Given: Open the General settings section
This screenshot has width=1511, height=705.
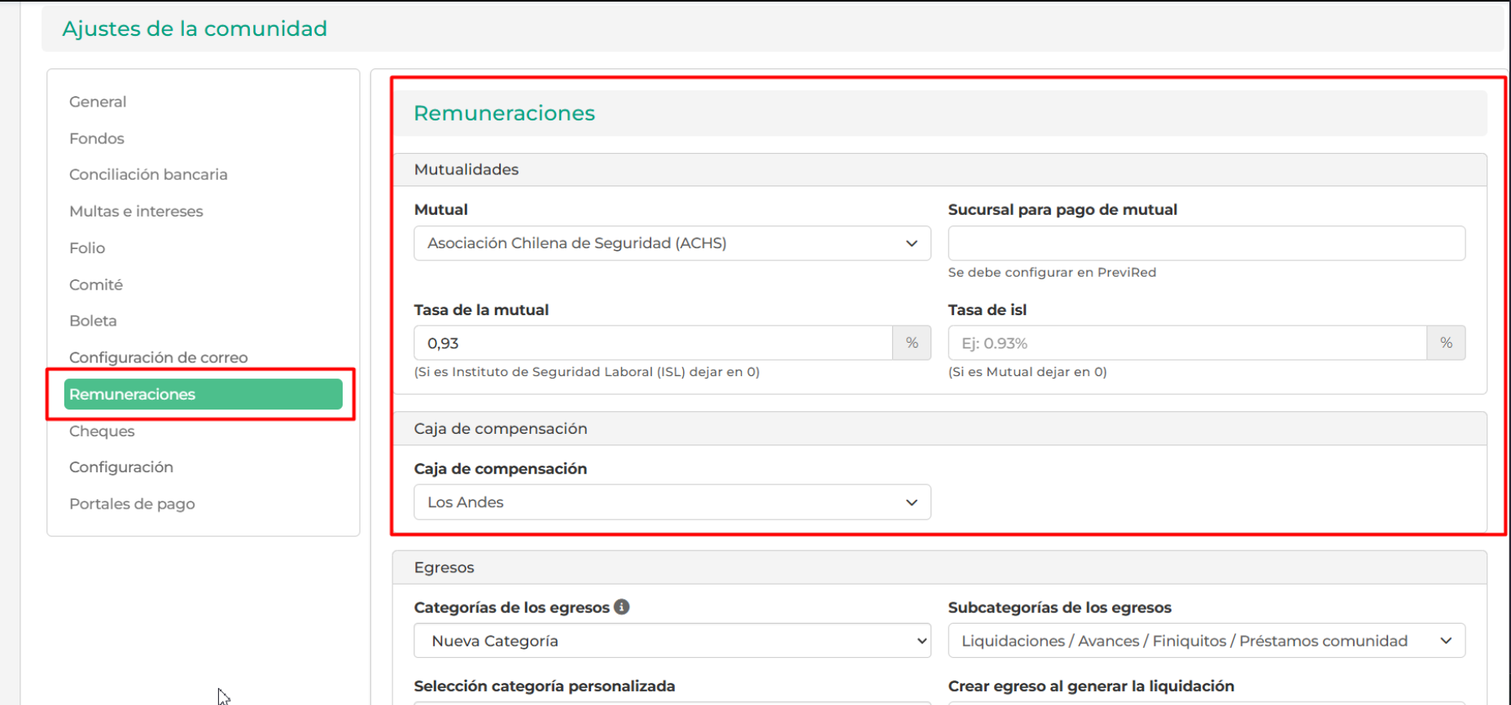Looking at the screenshot, I should (x=98, y=102).
